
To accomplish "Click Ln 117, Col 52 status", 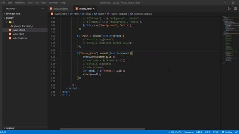I will (174, 132).
